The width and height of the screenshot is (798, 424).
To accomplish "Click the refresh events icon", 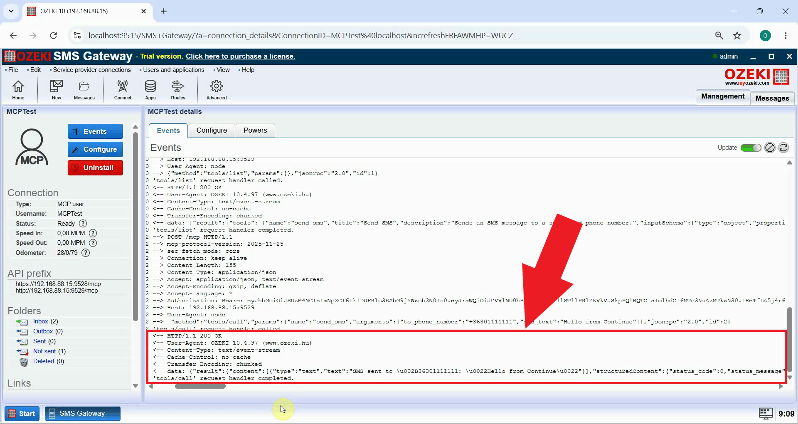I will [x=783, y=148].
